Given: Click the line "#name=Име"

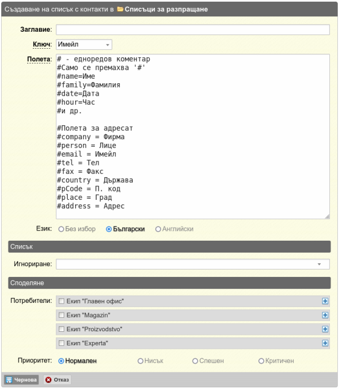Looking at the screenshot, I should point(76,76).
